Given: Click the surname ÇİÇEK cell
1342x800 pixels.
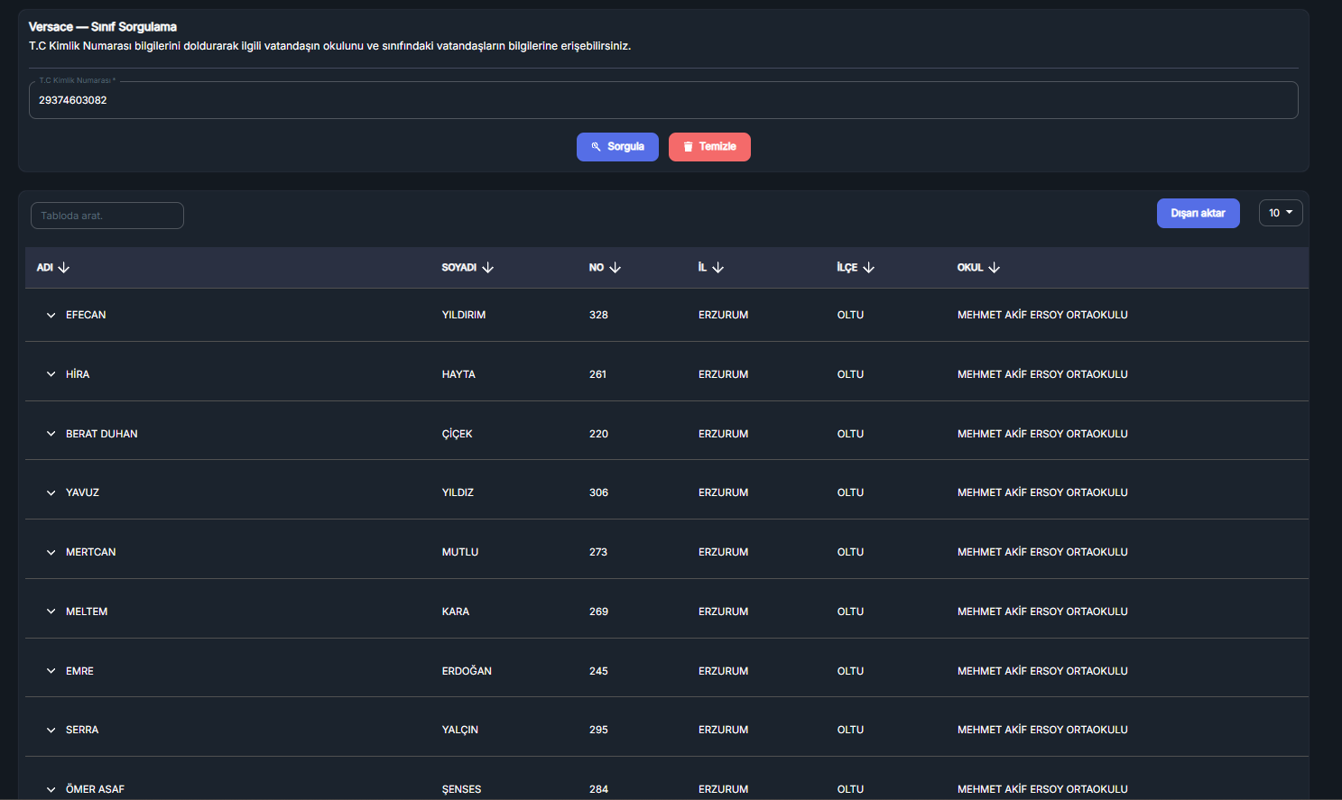Looking at the screenshot, I should [x=458, y=434].
